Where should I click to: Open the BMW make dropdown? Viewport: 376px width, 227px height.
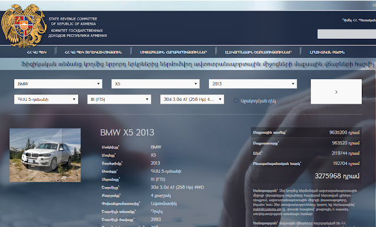[x=58, y=84]
